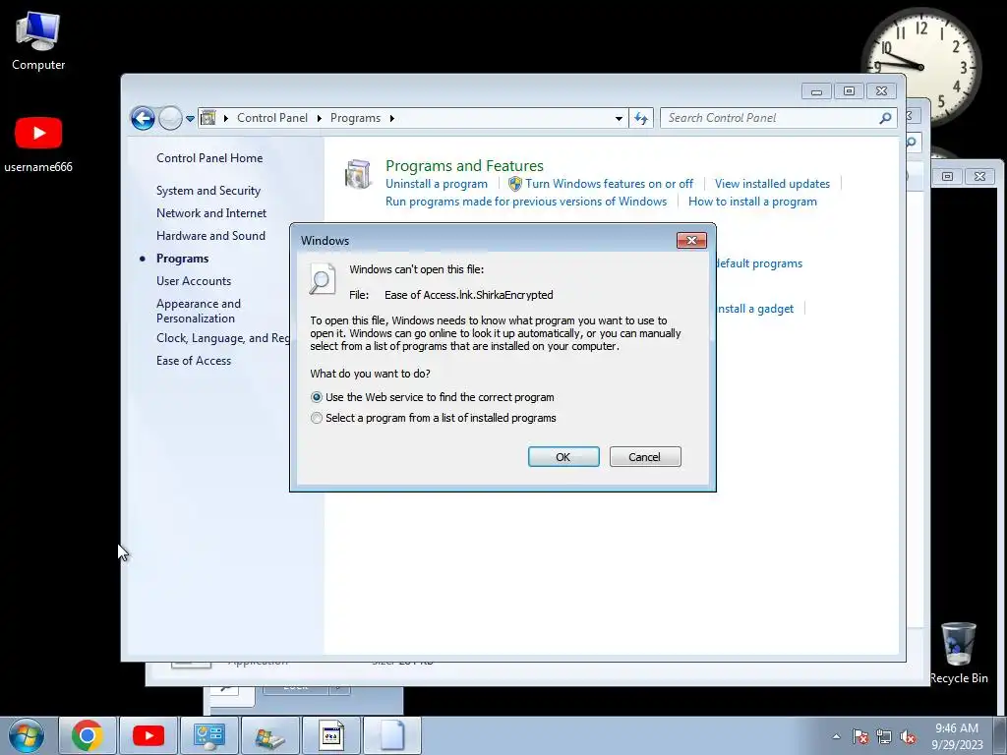Click the Control Panel address bar icon
Screen dimensions: 1007x755
click(208, 118)
